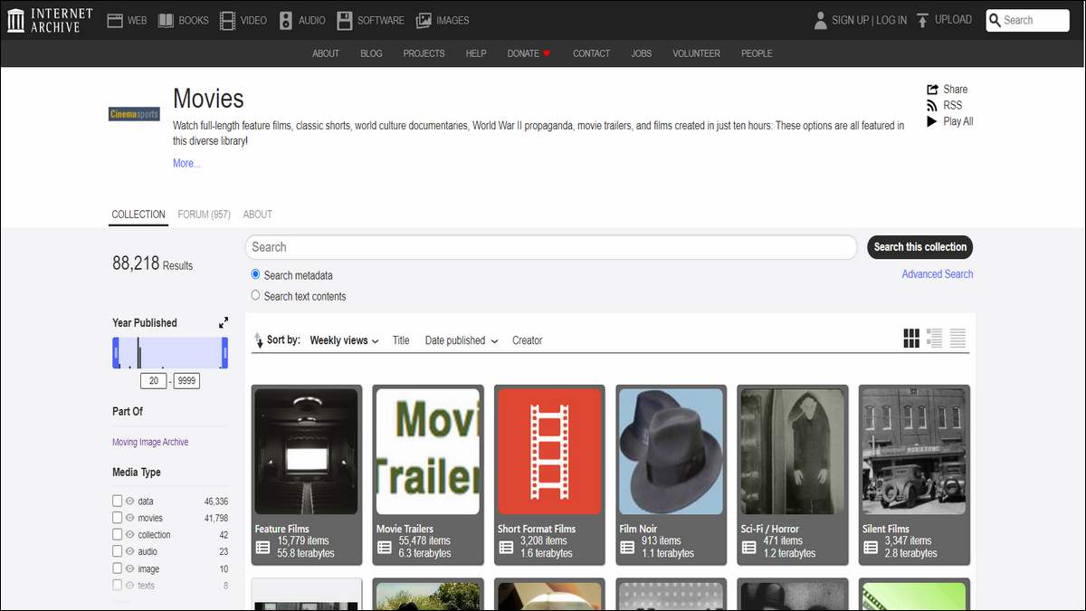Click the right year range slider handle
The height and width of the screenshot is (611, 1086).
tap(224, 353)
